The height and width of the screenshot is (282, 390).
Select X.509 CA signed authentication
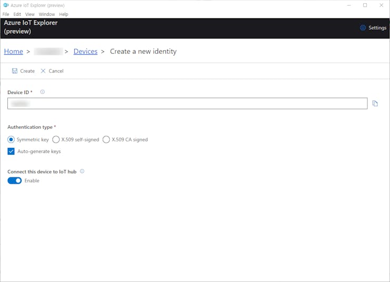coord(106,139)
